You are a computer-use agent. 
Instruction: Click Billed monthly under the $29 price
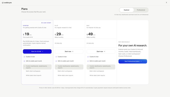(59, 37)
